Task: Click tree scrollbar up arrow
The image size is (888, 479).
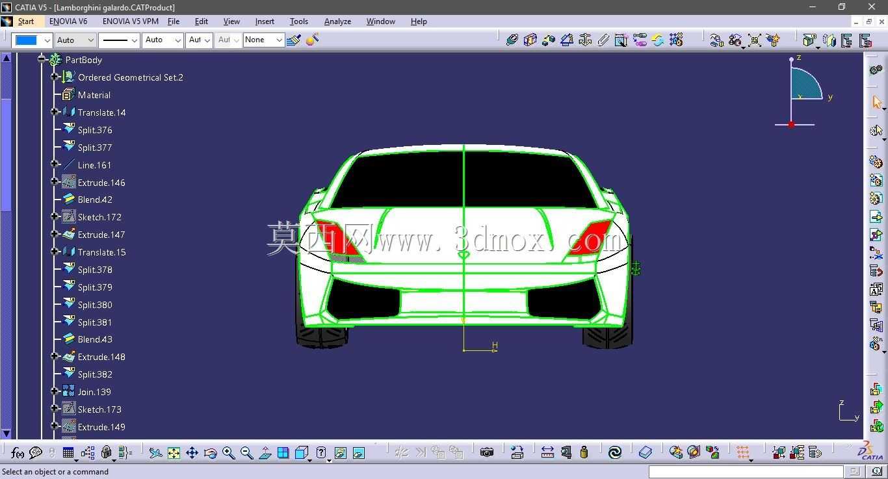Action: pos(6,58)
